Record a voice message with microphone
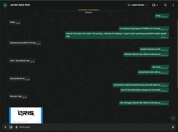Viewport: 178px width, 132px height. tap(173, 127)
